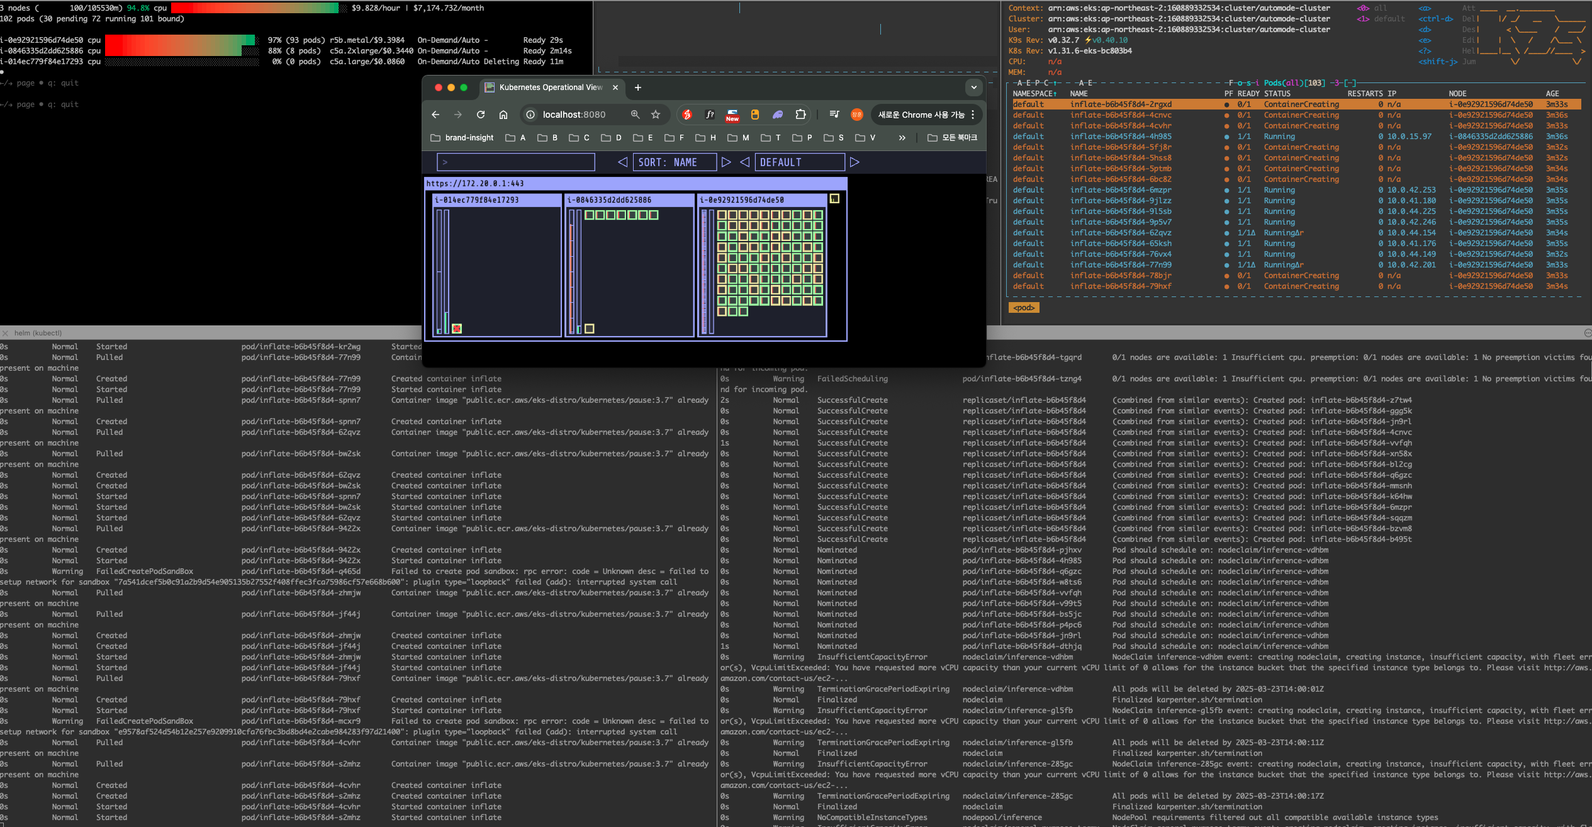This screenshot has width=1592, height=827.
Task: Click the site info icon in address bar
Action: coord(530,115)
